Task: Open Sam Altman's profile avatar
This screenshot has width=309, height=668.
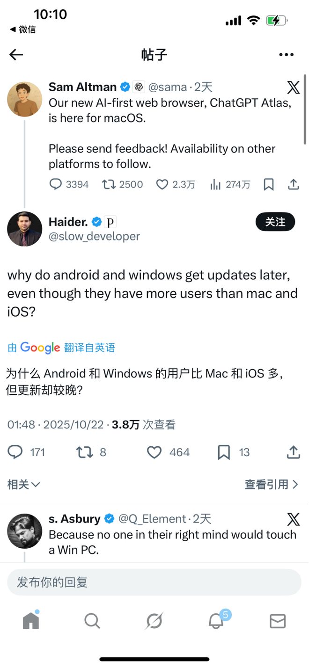Action: click(x=25, y=99)
